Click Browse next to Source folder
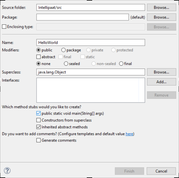 (161, 8)
